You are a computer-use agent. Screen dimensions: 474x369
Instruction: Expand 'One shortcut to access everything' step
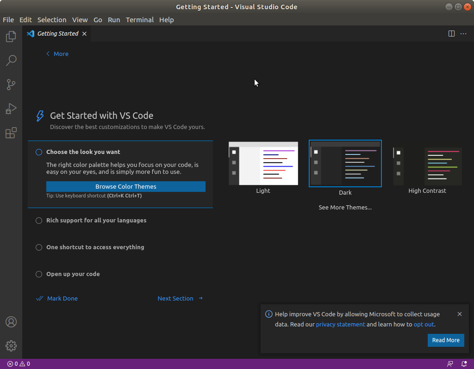pos(95,247)
